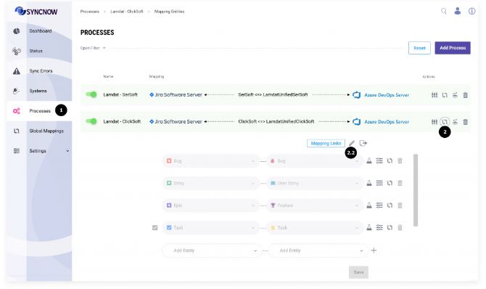The width and height of the screenshot is (486, 289).
Task: Click the export icon beside Mapping Links
Action: coord(363,143)
